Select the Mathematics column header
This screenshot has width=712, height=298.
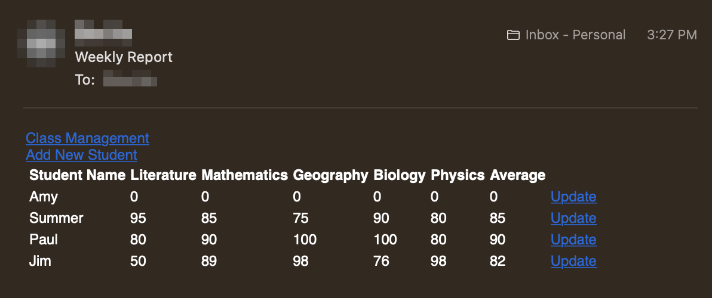(244, 175)
